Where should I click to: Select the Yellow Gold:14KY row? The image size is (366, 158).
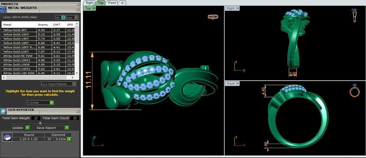[x=38, y=39]
